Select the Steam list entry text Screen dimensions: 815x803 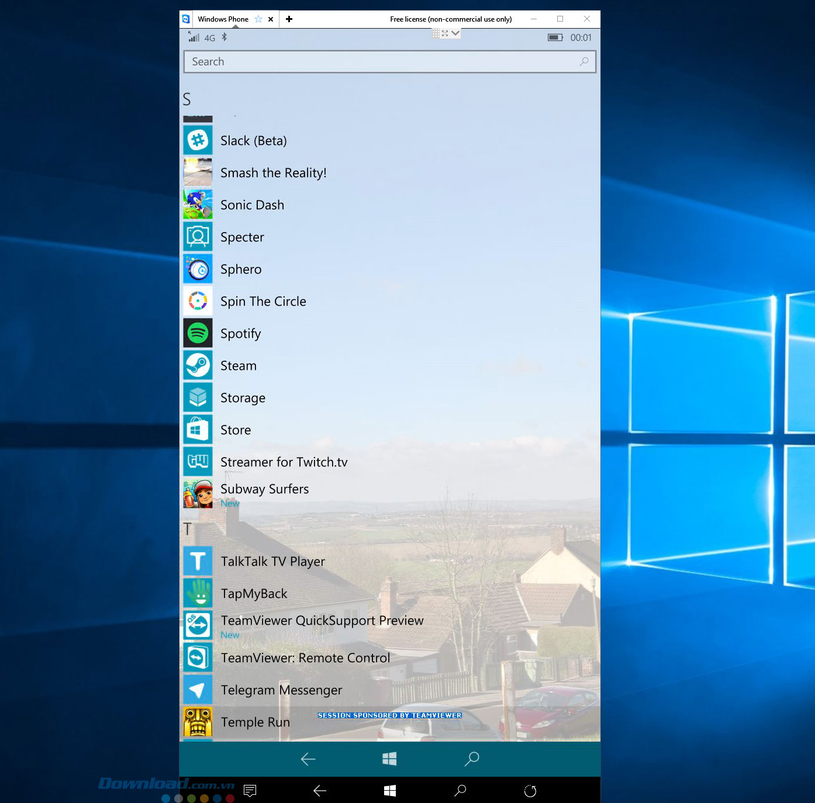click(239, 366)
